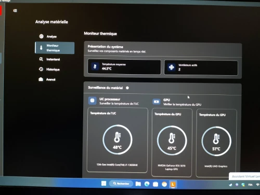Click the UC processeur chip icon
Viewport: 260px width, 195px height.
(x=93, y=101)
